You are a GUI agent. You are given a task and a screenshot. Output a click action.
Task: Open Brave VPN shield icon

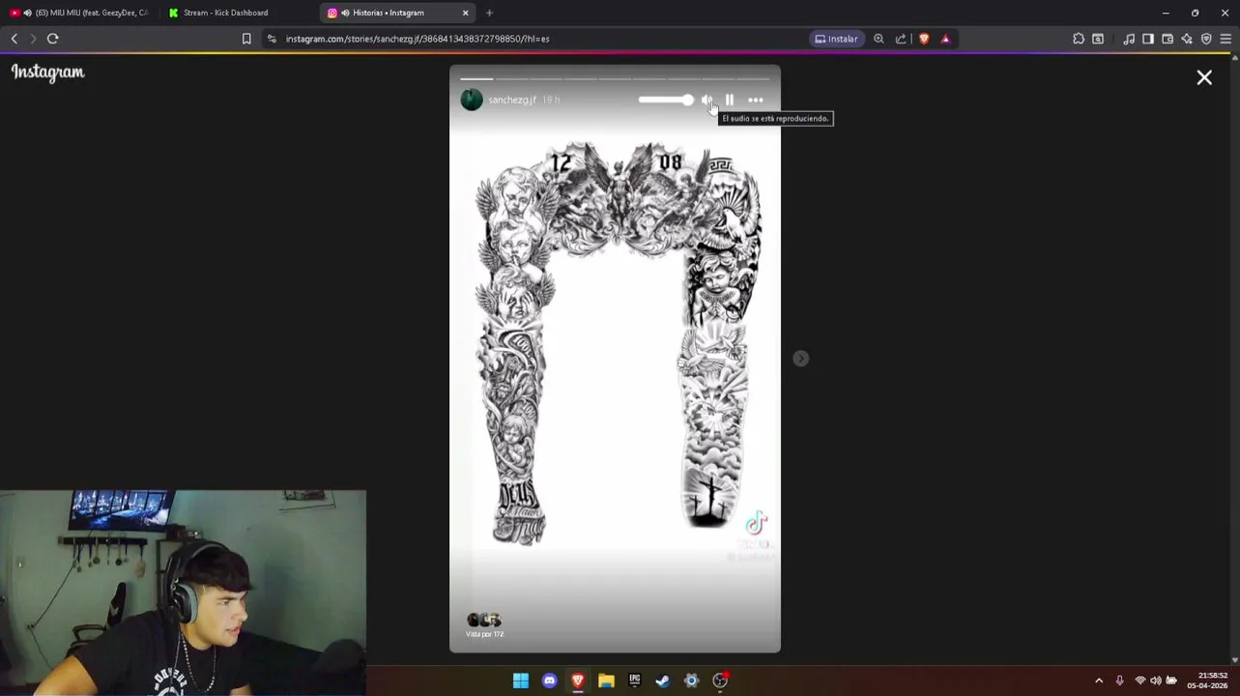click(x=1206, y=39)
